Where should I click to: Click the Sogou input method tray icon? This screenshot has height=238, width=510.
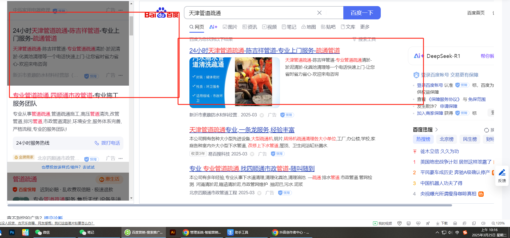pyautogui.click(x=465, y=232)
